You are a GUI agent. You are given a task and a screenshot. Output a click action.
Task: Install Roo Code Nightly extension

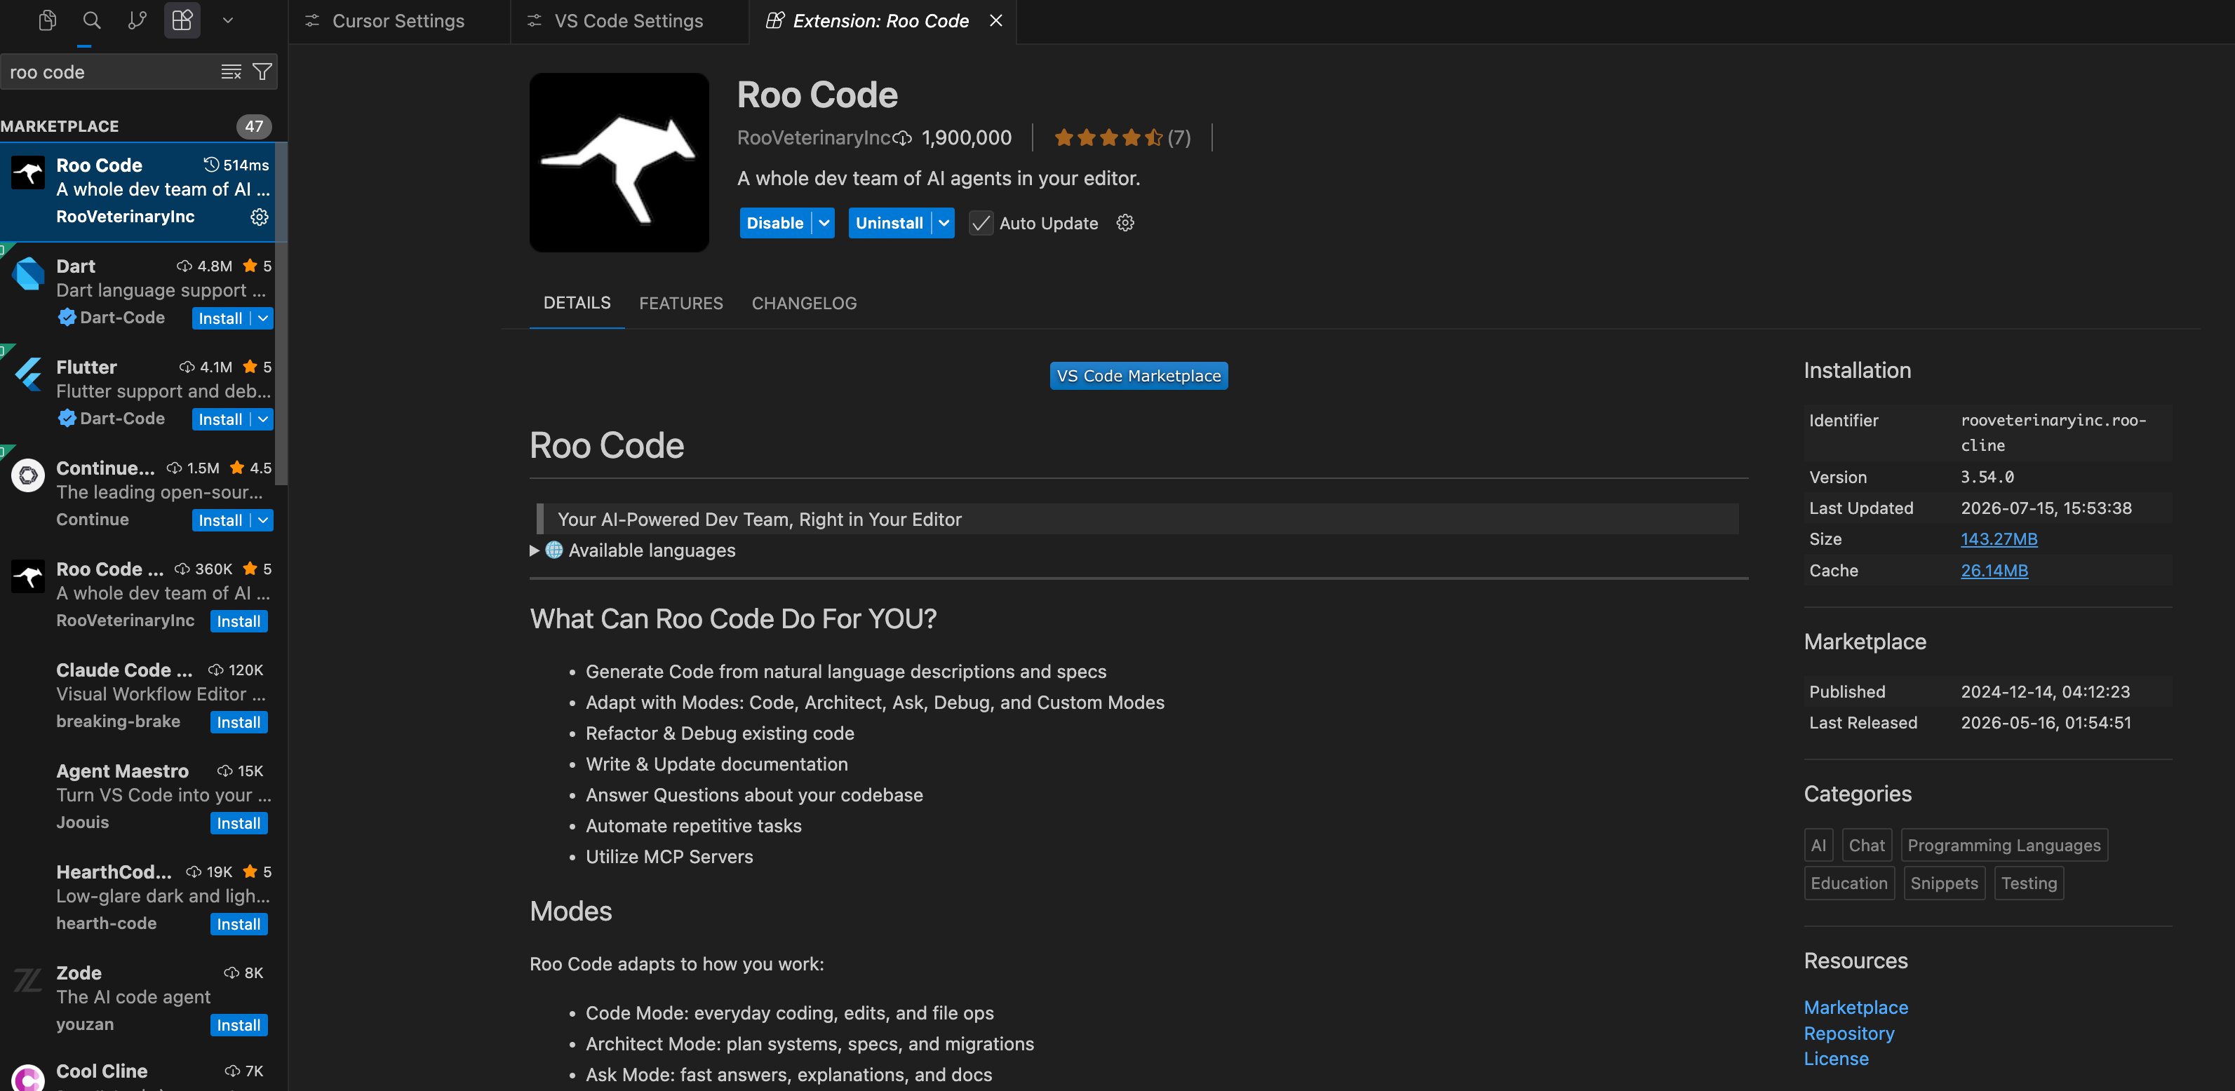pos(239,621)
